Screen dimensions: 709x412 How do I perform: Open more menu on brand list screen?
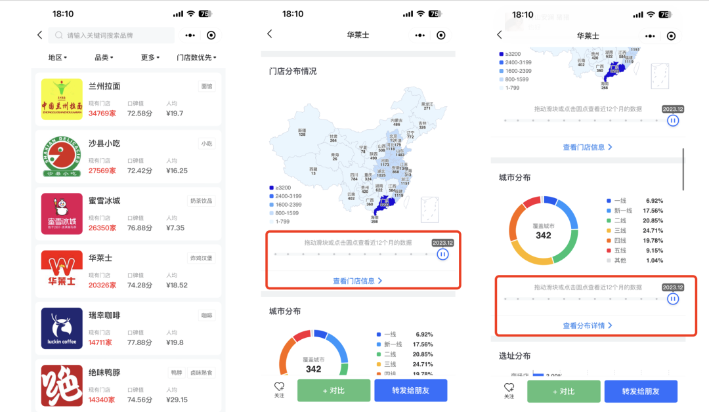coord(190,35)
